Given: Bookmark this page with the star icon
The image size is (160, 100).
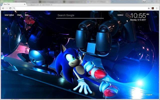Looking at the screenshot, I should (x=149, y=8).
